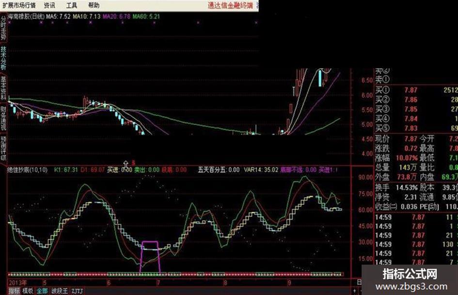Click the 总量 143万 value

click(409, 168)
